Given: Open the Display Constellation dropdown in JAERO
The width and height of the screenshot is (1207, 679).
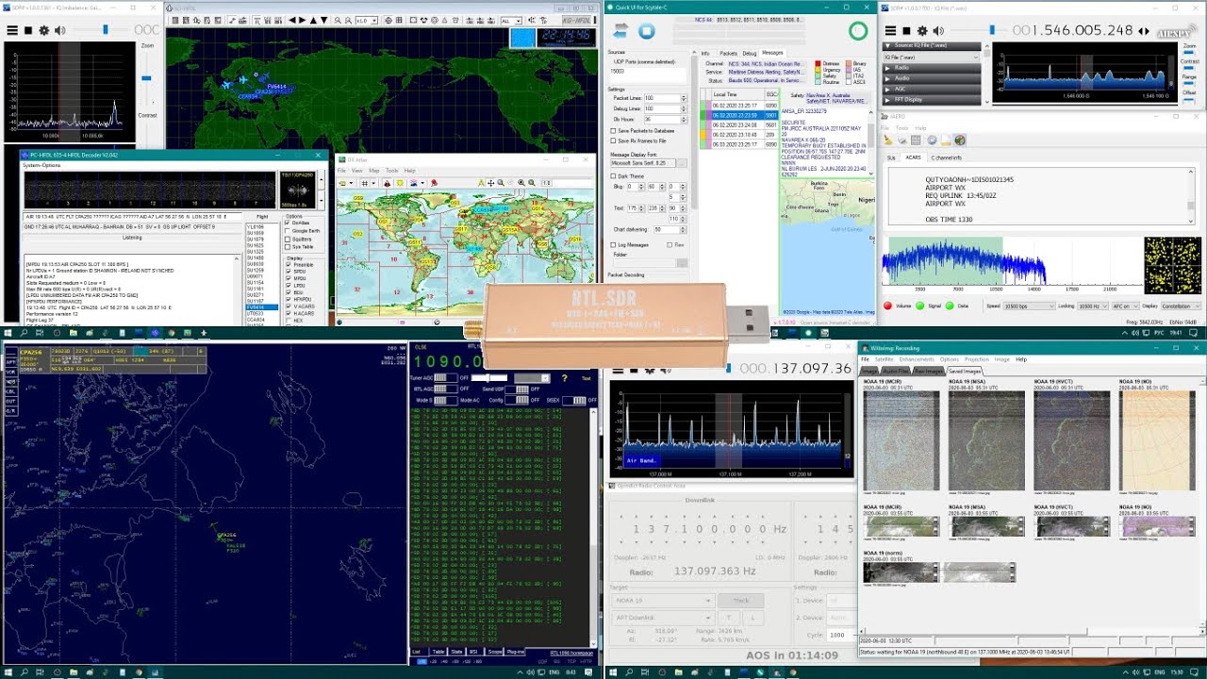Looking at the screenshot, I should point(1182,306).
